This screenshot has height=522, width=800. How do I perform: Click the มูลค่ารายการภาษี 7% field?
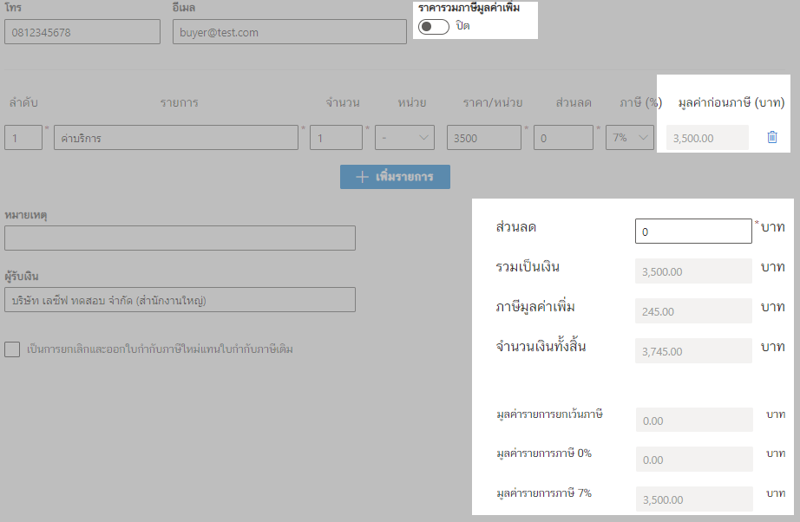pyautogui.click(x=694, y=499)
